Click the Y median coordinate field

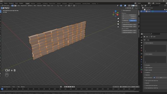click(129, 17)
